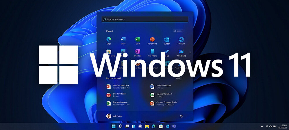Screen dimensions: 289x130
Task: Open the Chat icon on the taskbar
Action: pyautogui.click(x=140, y=126)
